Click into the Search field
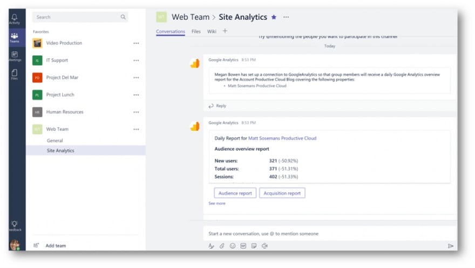 pos(80,17)
